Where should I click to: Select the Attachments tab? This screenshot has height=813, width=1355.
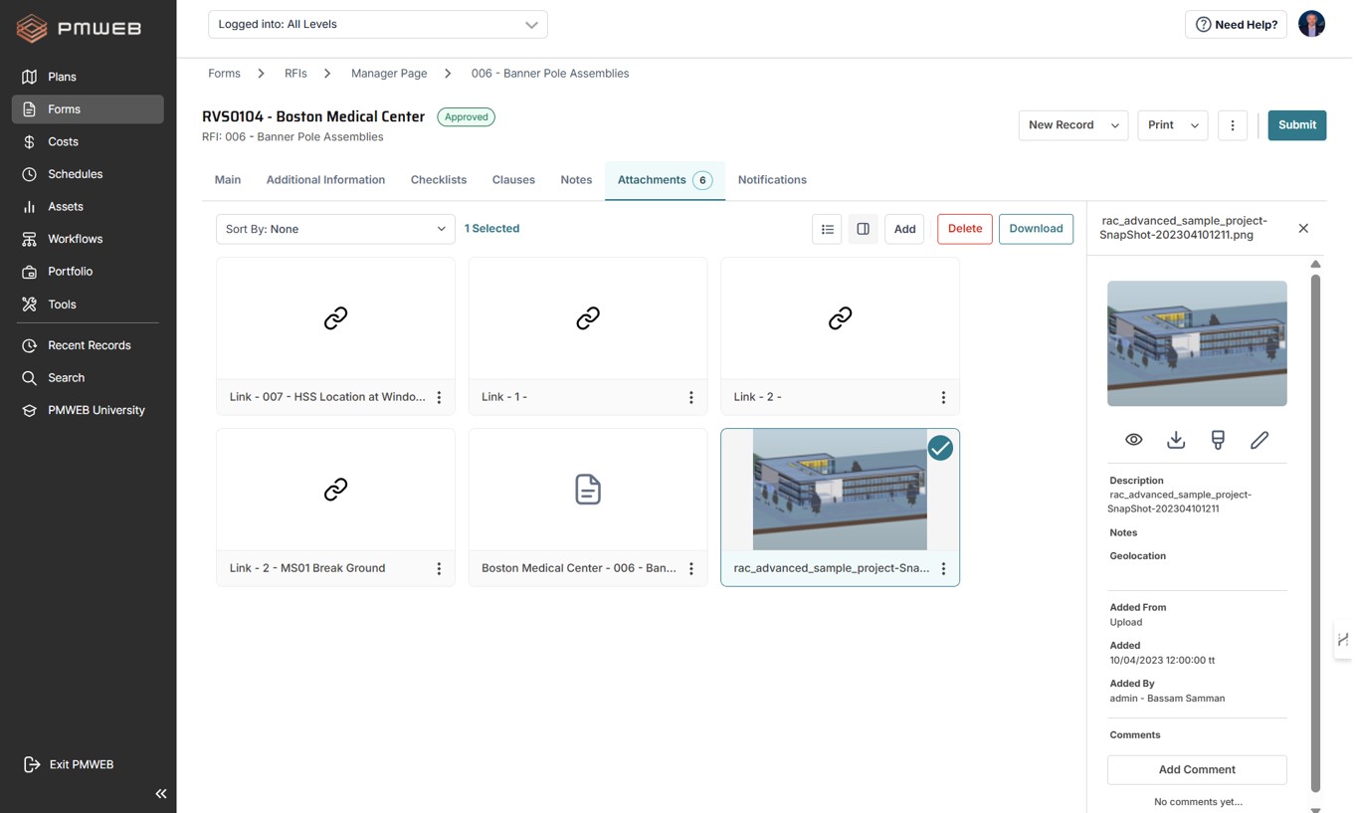[665, 180]
